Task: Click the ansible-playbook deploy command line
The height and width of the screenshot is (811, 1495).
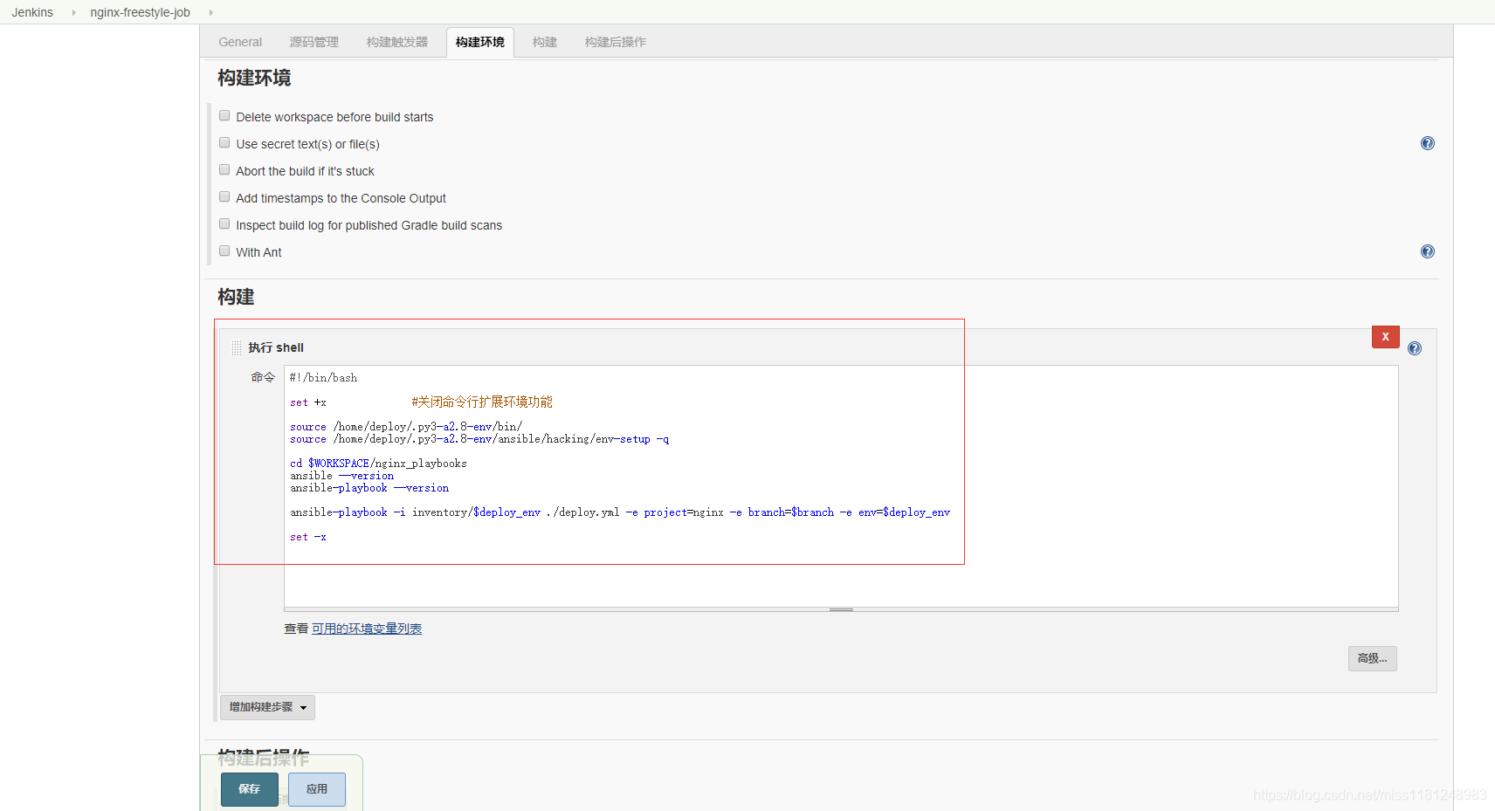Action: (x=620, y=512)
